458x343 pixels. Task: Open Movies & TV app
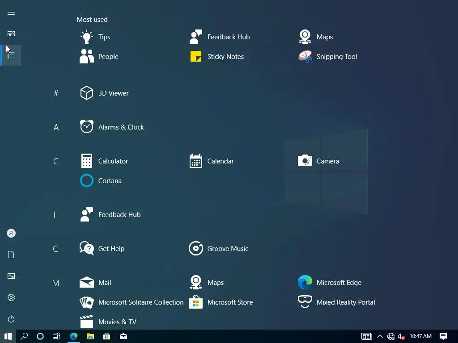point(108,322)
